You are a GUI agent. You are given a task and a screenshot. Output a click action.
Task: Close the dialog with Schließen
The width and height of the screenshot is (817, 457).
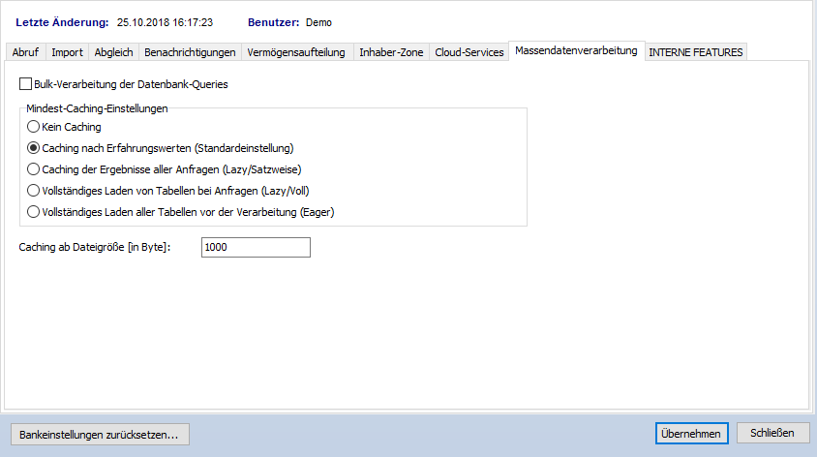click(772, 433)
